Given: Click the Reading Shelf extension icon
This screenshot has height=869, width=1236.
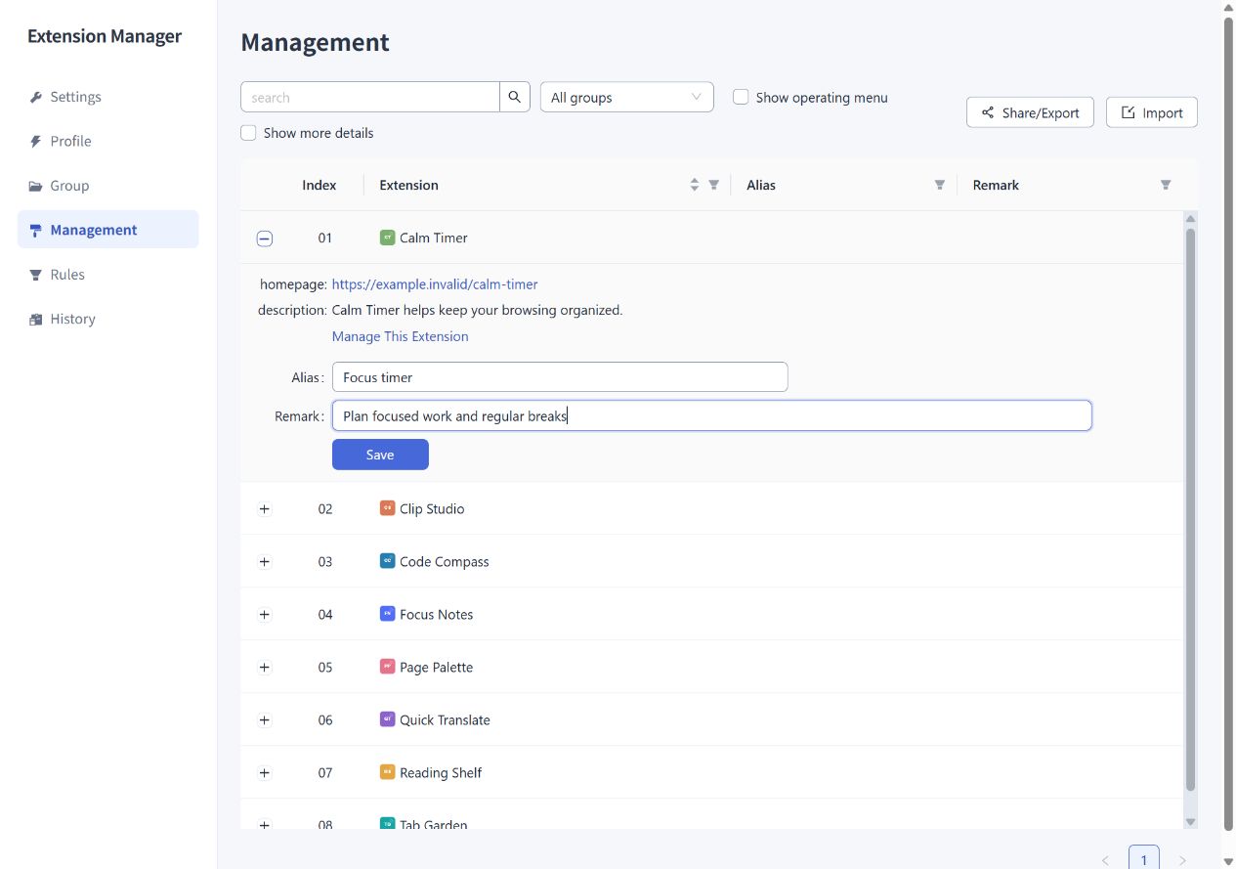Looking at the screenshot, I should [387, 772].
